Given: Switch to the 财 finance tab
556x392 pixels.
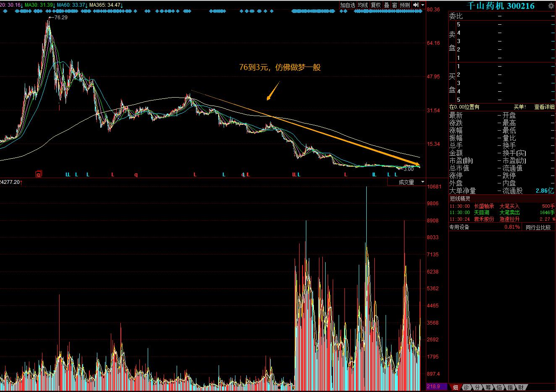Looking at the screenshot, I should pyautogui.click(x=520, y=387).
